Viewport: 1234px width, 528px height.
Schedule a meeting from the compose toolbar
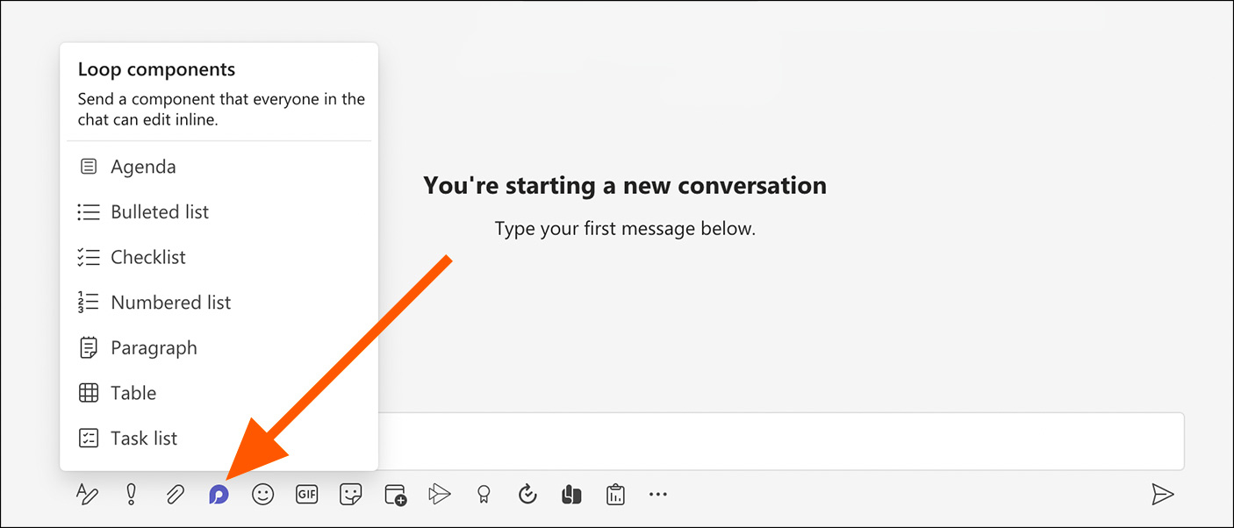click(x=394, y=494)
